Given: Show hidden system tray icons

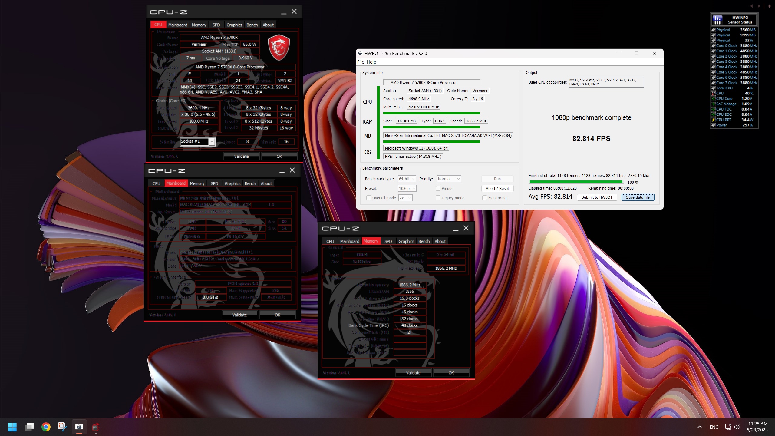Looking at the screenshot, I should [x=699, y=427].
